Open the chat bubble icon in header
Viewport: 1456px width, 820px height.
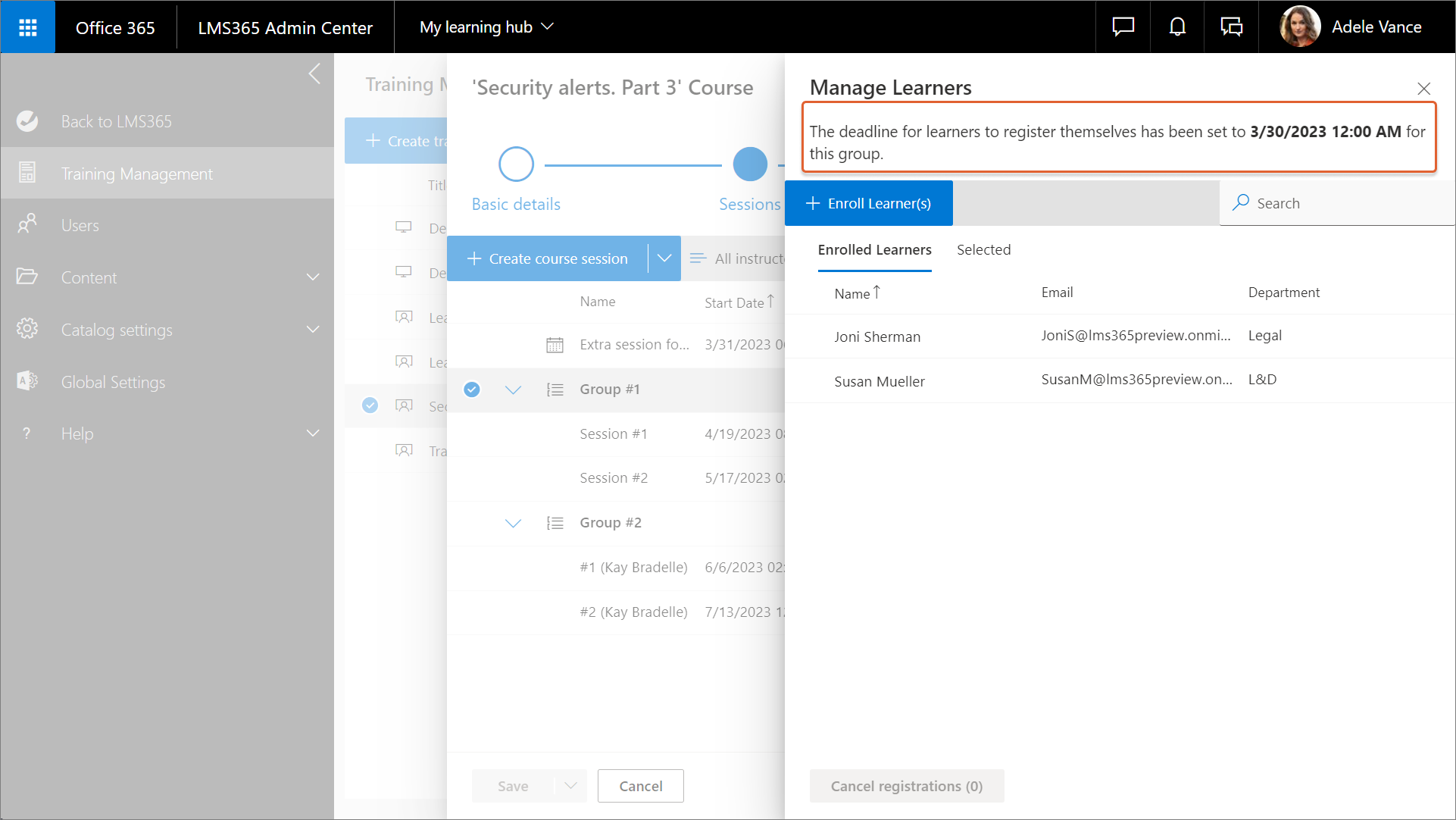coord(1123,27)
